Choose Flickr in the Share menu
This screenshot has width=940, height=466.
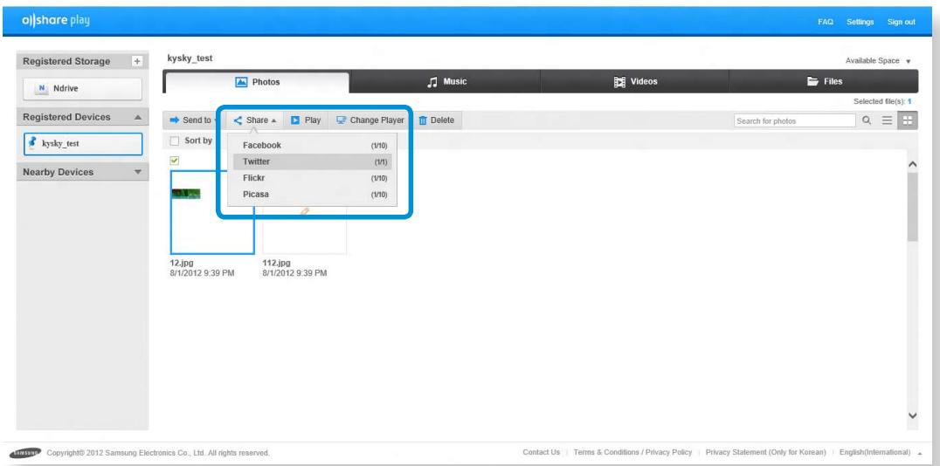pos(313,178)
